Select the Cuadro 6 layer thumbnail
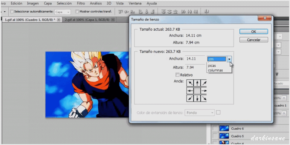 click(224, 128)
